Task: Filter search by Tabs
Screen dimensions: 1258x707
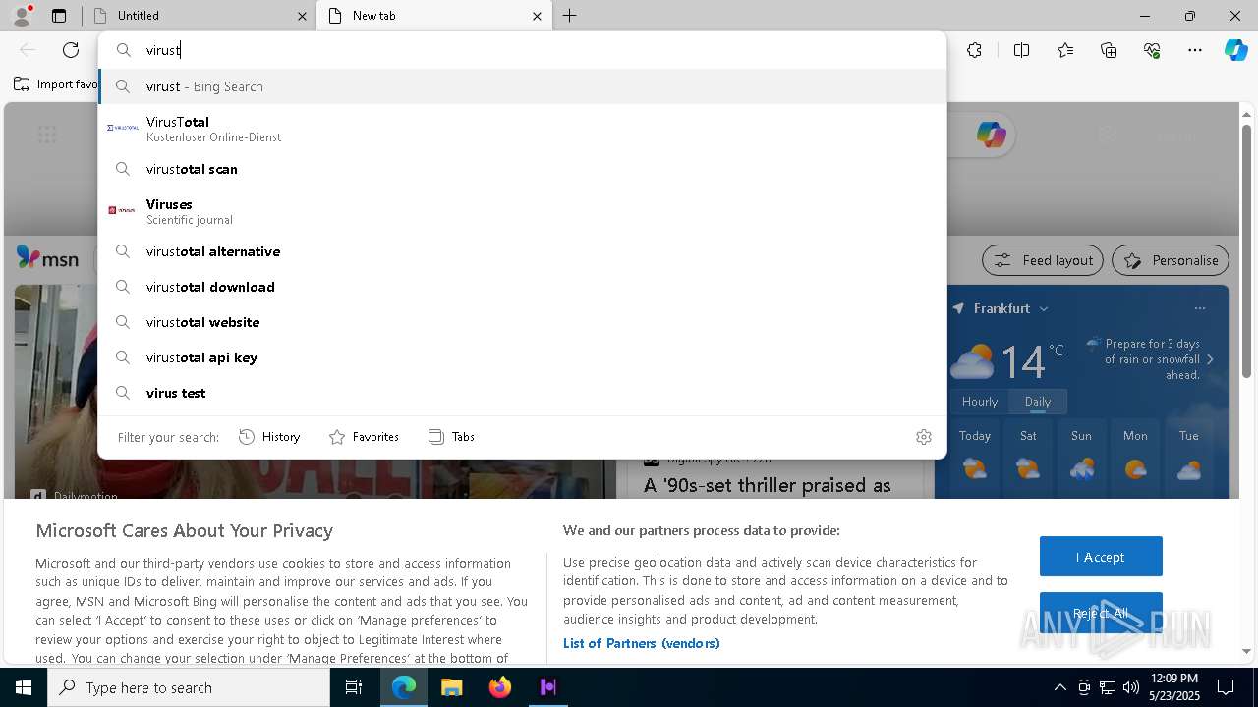Action: click(452, 437)
